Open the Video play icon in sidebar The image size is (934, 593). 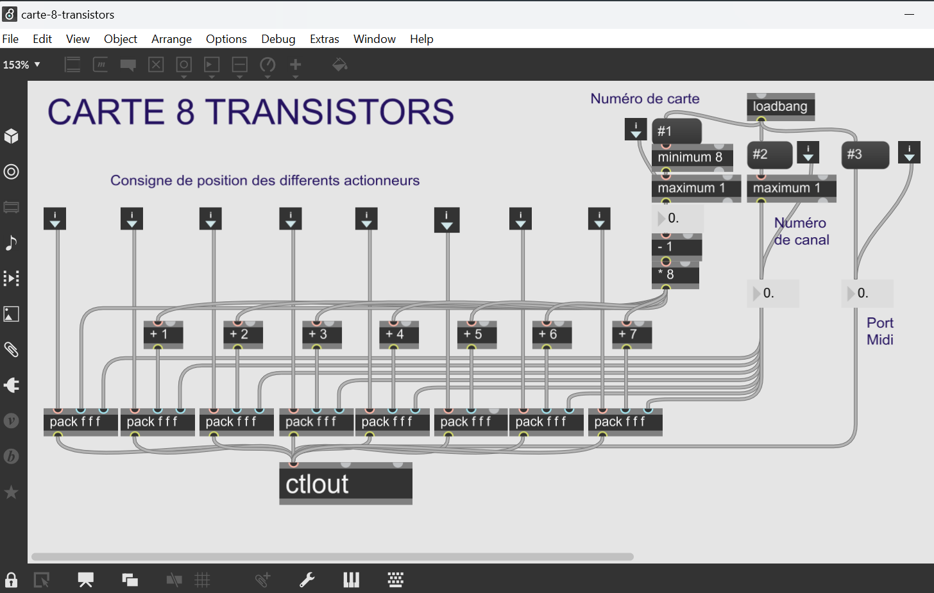12,278
